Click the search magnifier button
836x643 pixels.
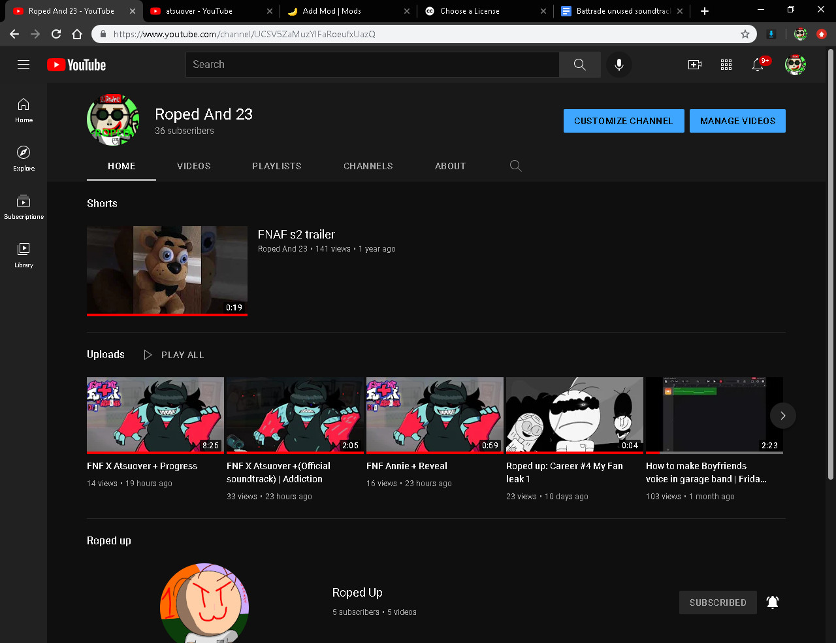(x=579, y=65)
